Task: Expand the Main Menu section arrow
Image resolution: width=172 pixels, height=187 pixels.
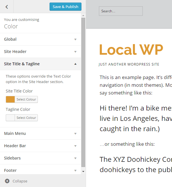Action: click(x=75, y=133)
